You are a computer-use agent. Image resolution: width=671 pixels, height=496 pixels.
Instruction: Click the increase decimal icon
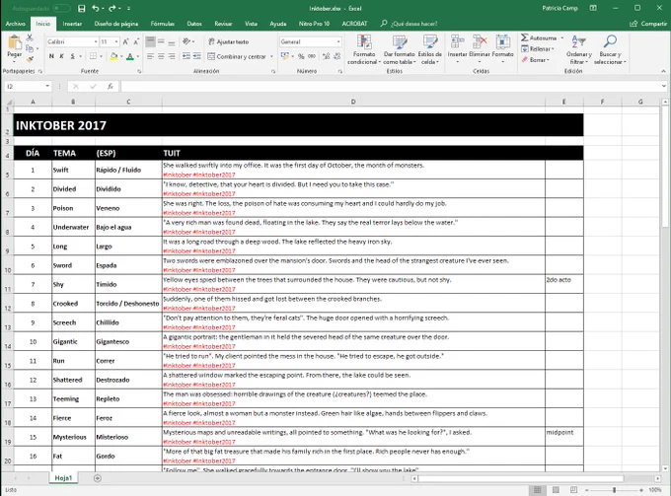click(326, 56)
